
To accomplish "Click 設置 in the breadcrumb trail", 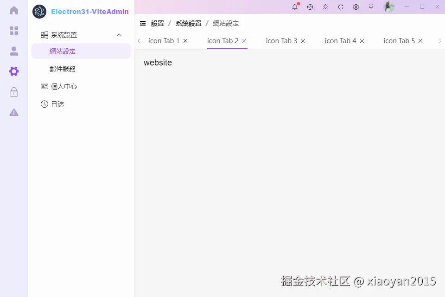I will coord(157,23).
